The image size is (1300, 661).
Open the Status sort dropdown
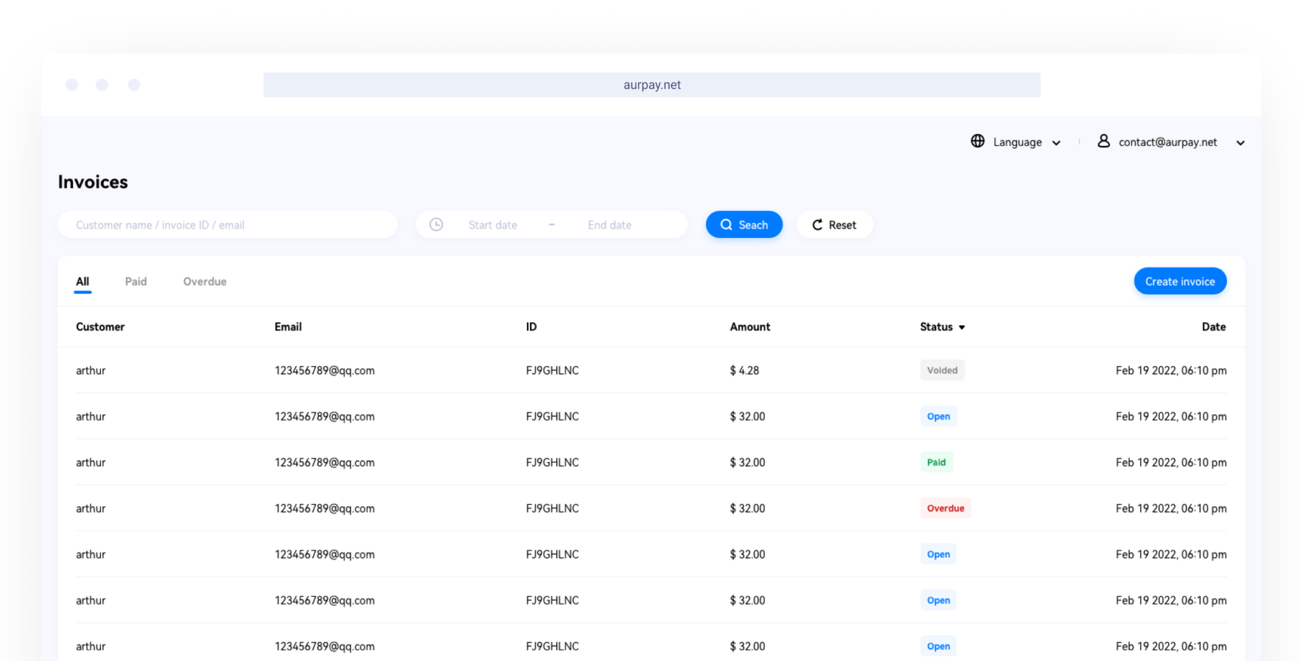tap(962, 327)
